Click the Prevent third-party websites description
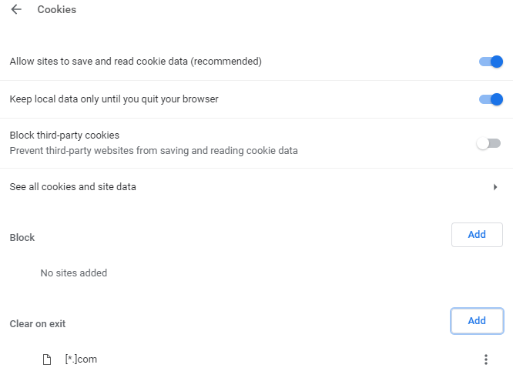 tap(153, 151)
